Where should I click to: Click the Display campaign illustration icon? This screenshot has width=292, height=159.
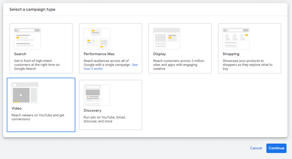click(167, 39)
